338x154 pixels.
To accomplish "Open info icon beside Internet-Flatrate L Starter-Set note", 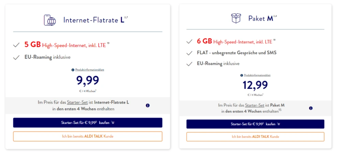I will point(148,106).
